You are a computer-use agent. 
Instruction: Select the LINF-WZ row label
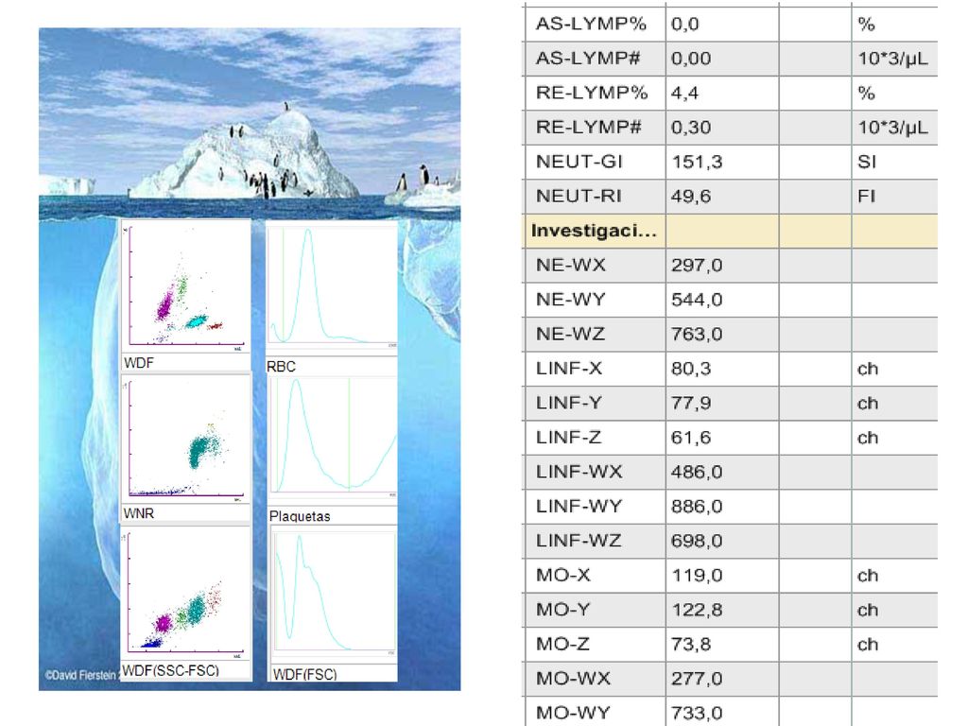click(x=578, y=541)
